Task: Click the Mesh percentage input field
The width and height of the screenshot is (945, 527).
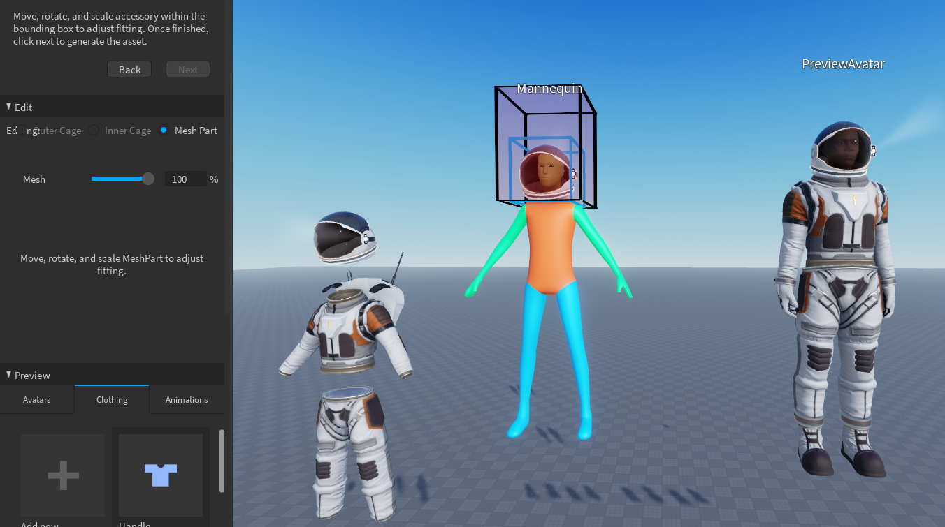Action: point(186,179)
